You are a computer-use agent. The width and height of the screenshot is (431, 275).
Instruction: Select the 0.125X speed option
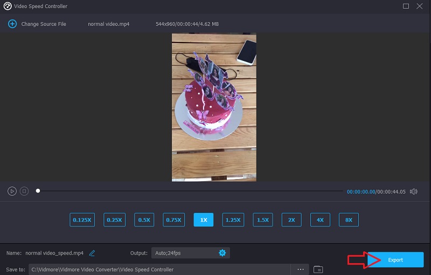coord(82,220)
